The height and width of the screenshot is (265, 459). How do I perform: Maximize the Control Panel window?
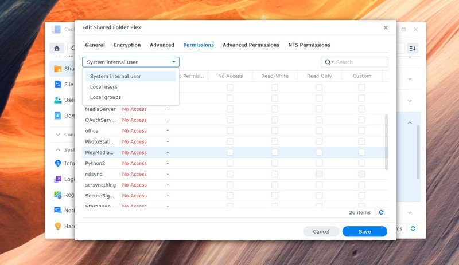pos(404,30)
